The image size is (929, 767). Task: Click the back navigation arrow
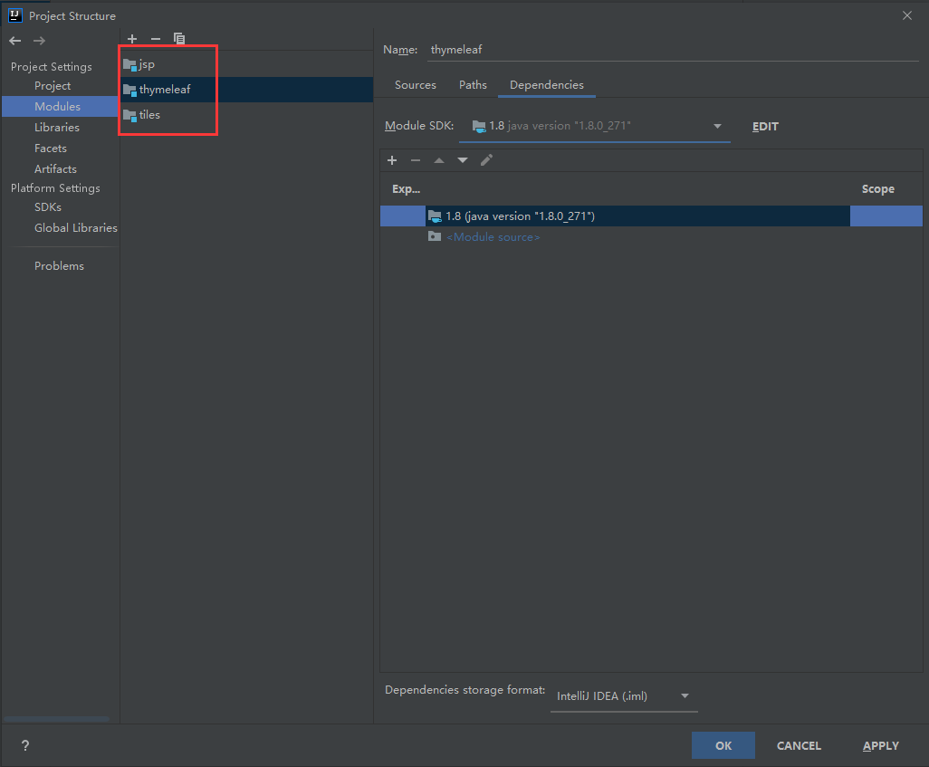click(15, 41)
